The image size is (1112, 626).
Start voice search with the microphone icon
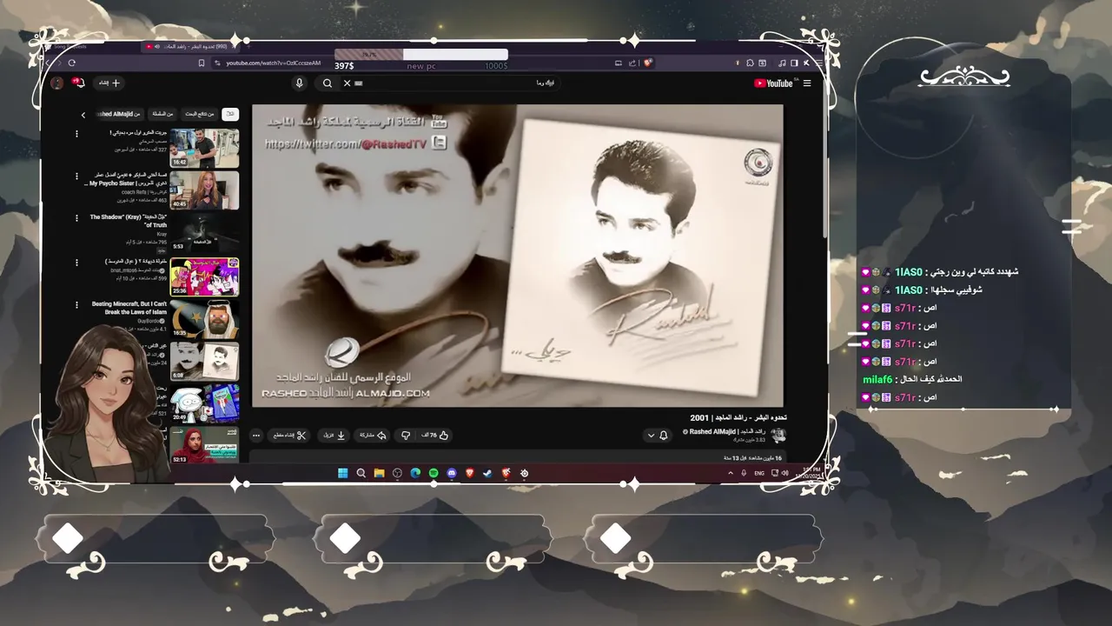(x=299, y=83)
